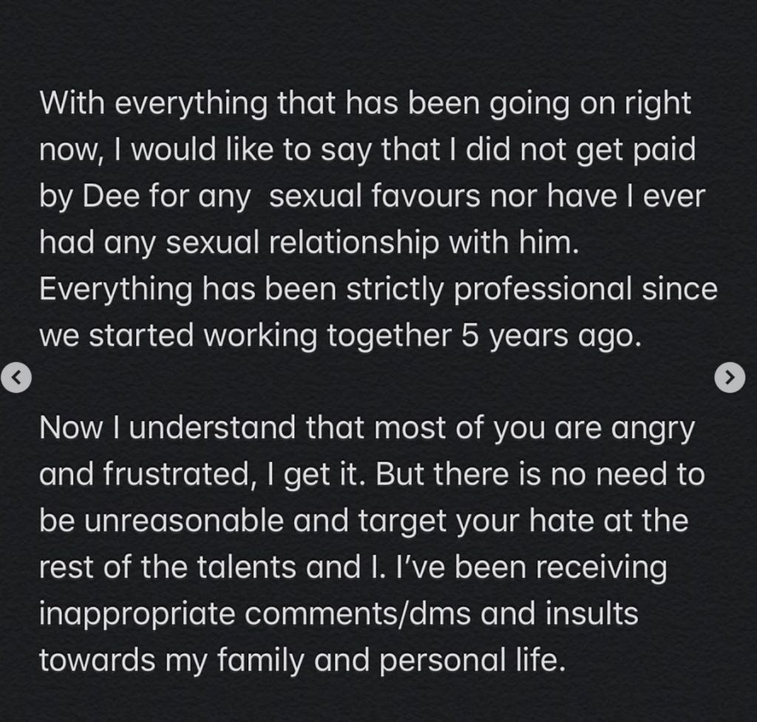Click the line starting "With everything that has"

[365, 105]
